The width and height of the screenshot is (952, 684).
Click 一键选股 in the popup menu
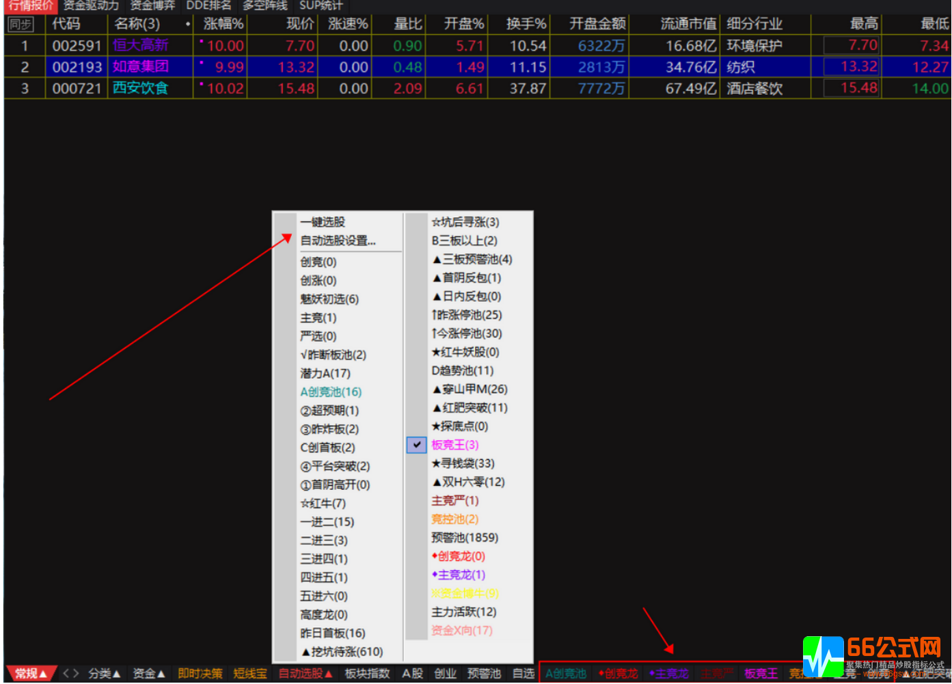322,221
